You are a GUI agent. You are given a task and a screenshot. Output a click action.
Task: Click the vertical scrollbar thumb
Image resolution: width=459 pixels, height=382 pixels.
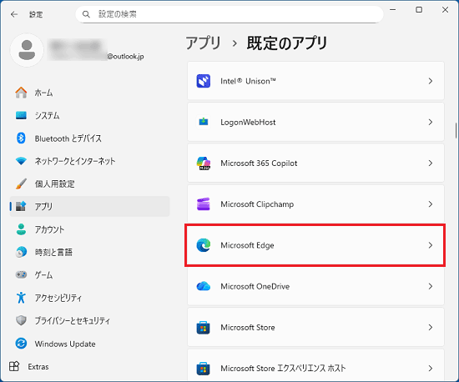[x=456, y=130]
